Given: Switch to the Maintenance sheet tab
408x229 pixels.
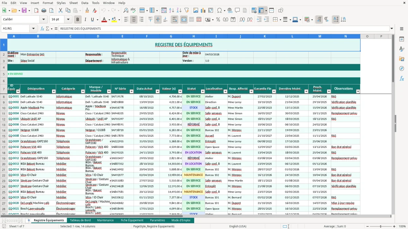Looking at the screenshot, I should tap(105, 220).
